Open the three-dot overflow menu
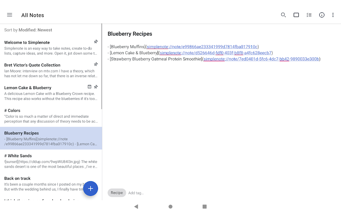Screen dimensions: 341x213 [x=333, y=15]
